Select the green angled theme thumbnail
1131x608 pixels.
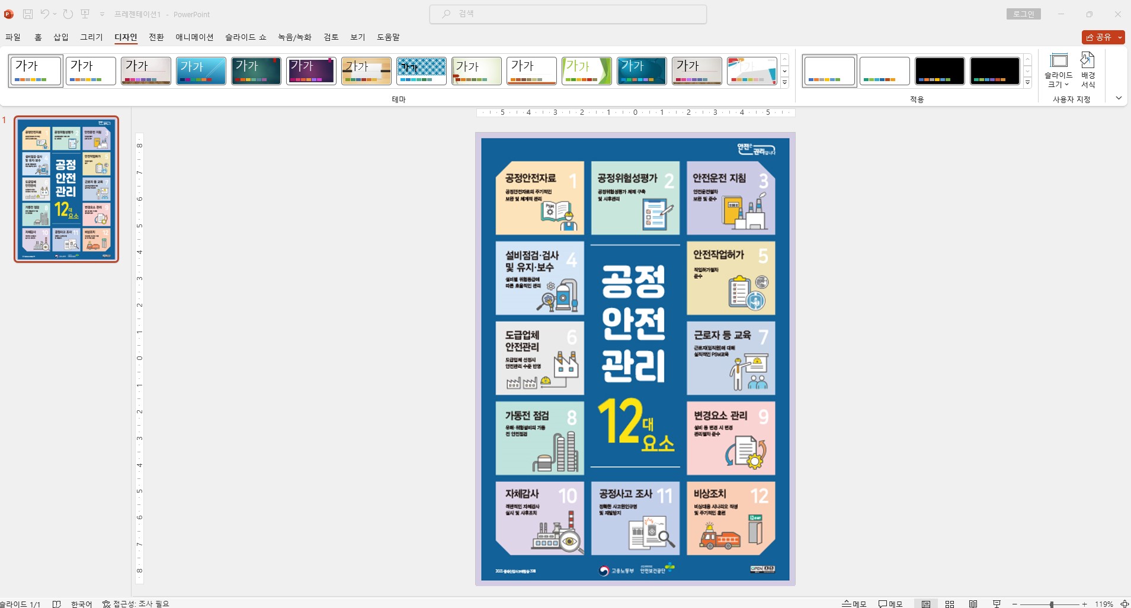click(x=587, y=71)
